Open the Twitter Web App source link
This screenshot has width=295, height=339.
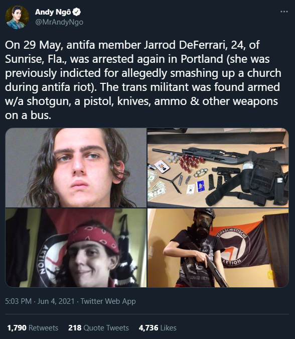108,301
